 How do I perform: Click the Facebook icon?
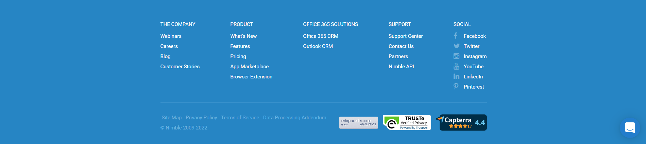[x=456, y=36]
